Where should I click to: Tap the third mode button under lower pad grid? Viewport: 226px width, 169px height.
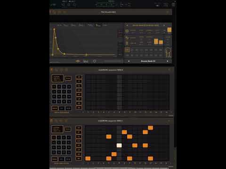68,159
